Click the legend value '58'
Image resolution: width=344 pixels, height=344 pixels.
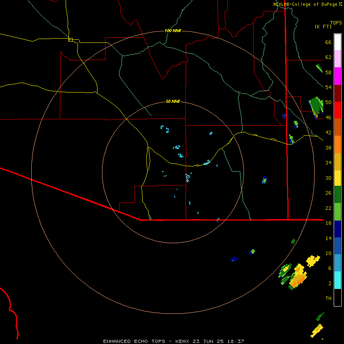tap(328, 72)
